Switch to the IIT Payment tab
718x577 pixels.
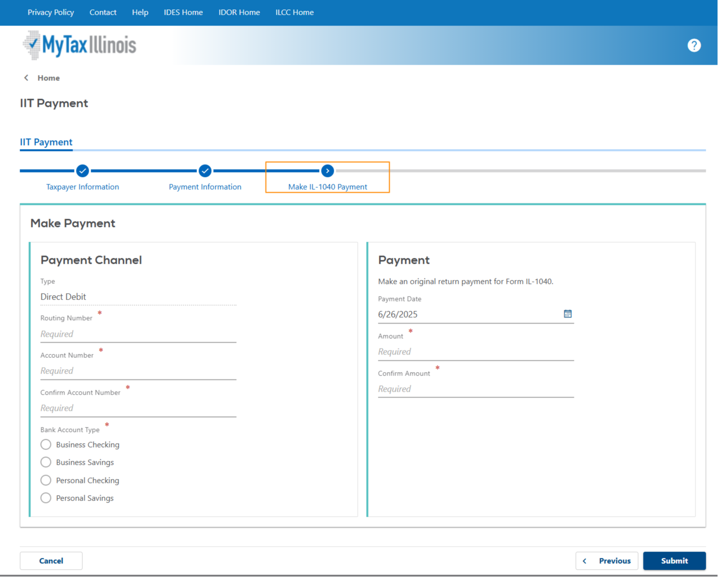(46, 142)
